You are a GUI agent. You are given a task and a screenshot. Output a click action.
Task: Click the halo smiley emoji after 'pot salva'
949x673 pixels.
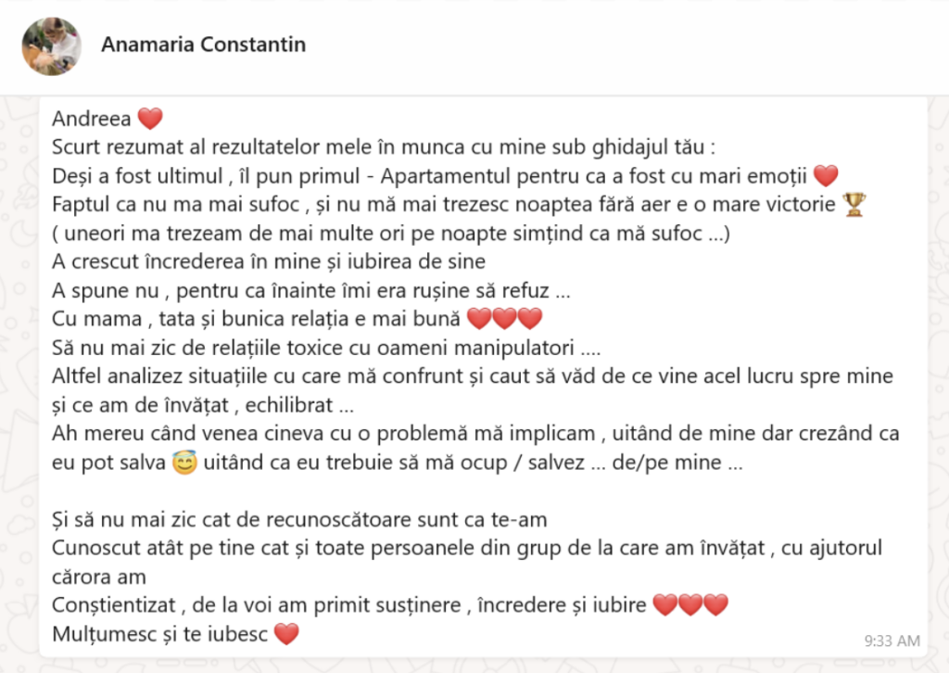pyautogui.click(x=185, y=464)
